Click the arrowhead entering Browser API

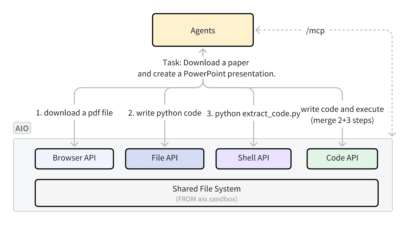pos(74,144)
